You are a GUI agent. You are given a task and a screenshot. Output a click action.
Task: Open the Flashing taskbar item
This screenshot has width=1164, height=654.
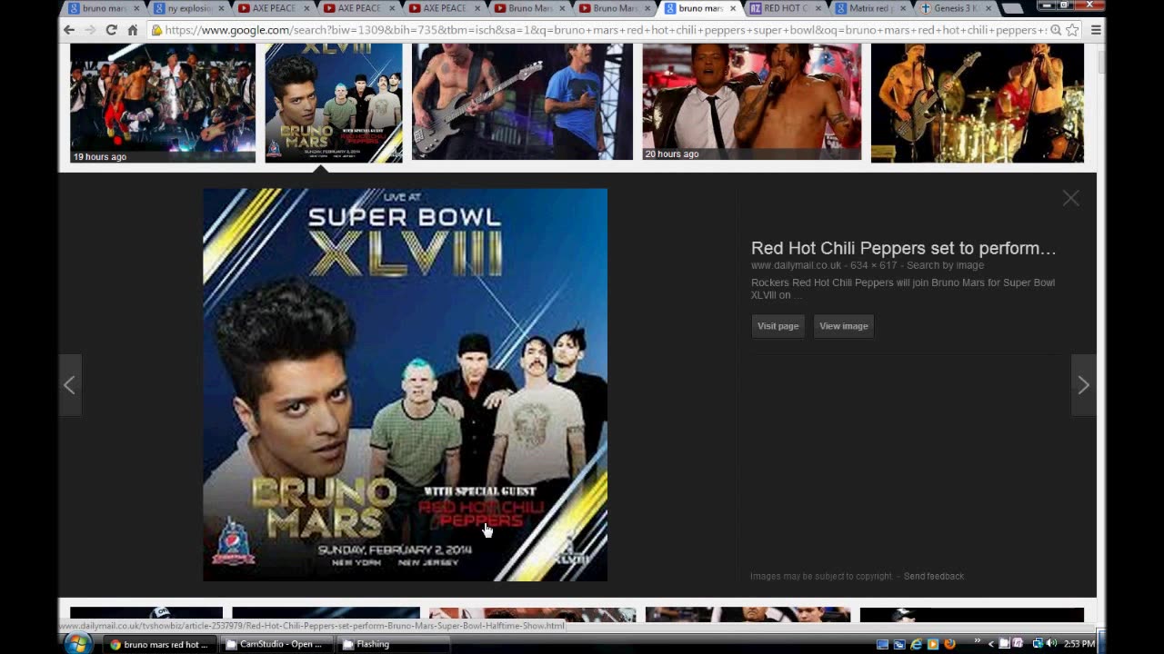(x=392, y=644)
